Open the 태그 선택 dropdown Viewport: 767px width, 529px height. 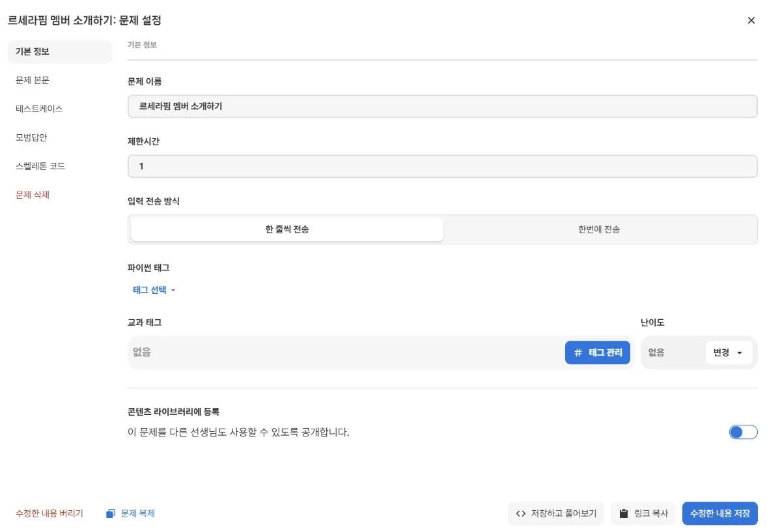point(154,290)
